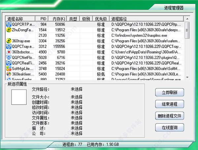Screen dimensions: 198x150
Task: Sort by the 内存(K) column header
Action: click(57, 19)
